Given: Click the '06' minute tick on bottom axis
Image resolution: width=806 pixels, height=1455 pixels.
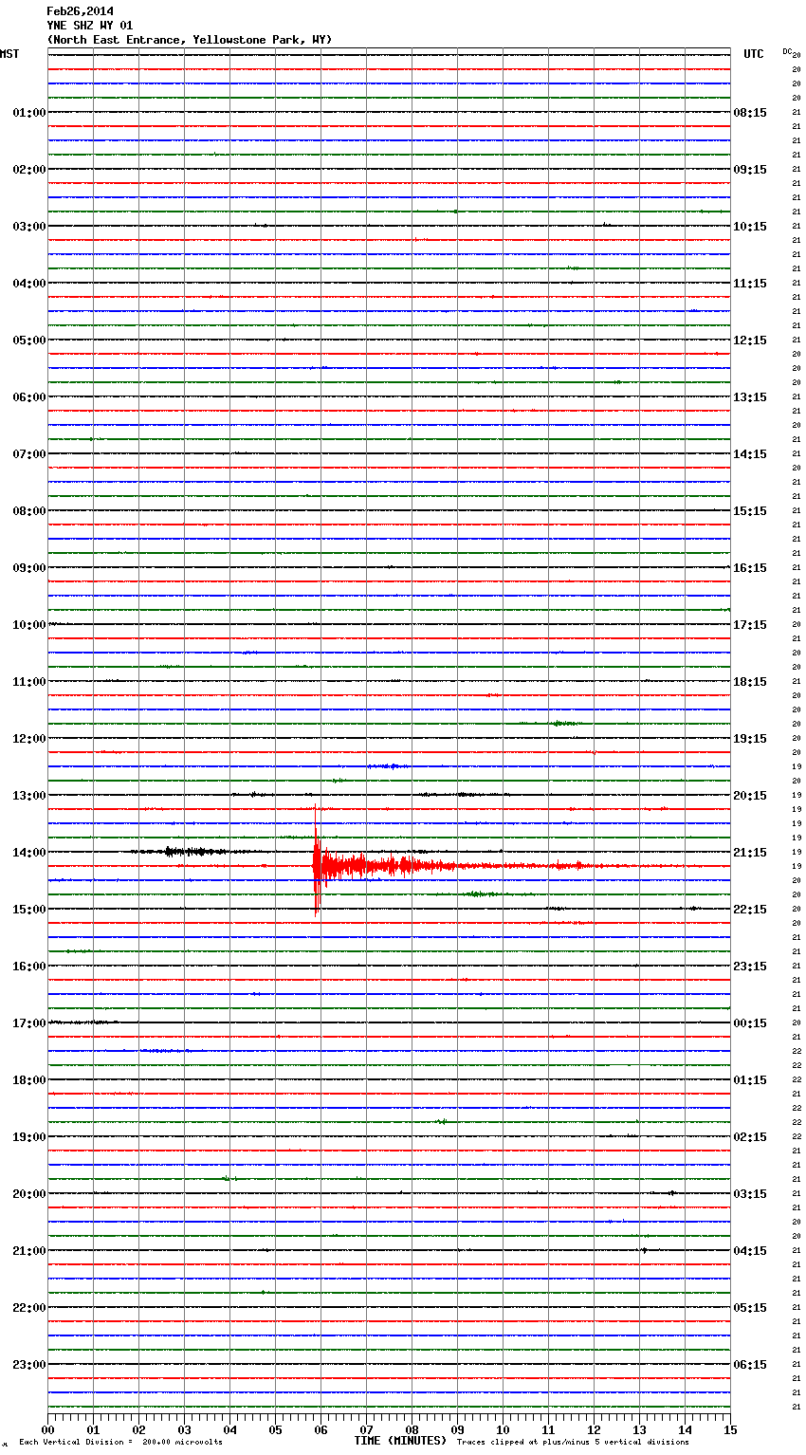Looking at the screenshot, I should [x=321, y=1429].
